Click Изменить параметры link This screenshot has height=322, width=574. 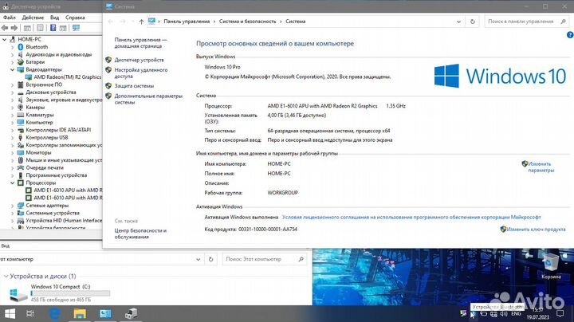[x=541, y=167]
